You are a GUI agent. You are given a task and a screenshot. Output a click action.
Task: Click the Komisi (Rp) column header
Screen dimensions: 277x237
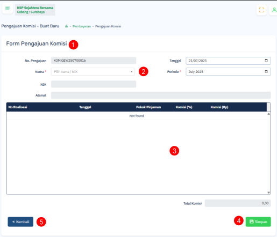pyautogui.click(x=219, y=107)
